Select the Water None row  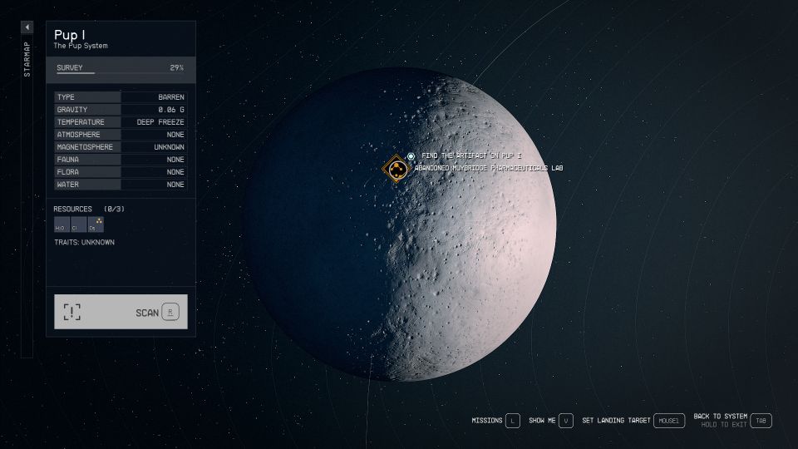point(121,185)
